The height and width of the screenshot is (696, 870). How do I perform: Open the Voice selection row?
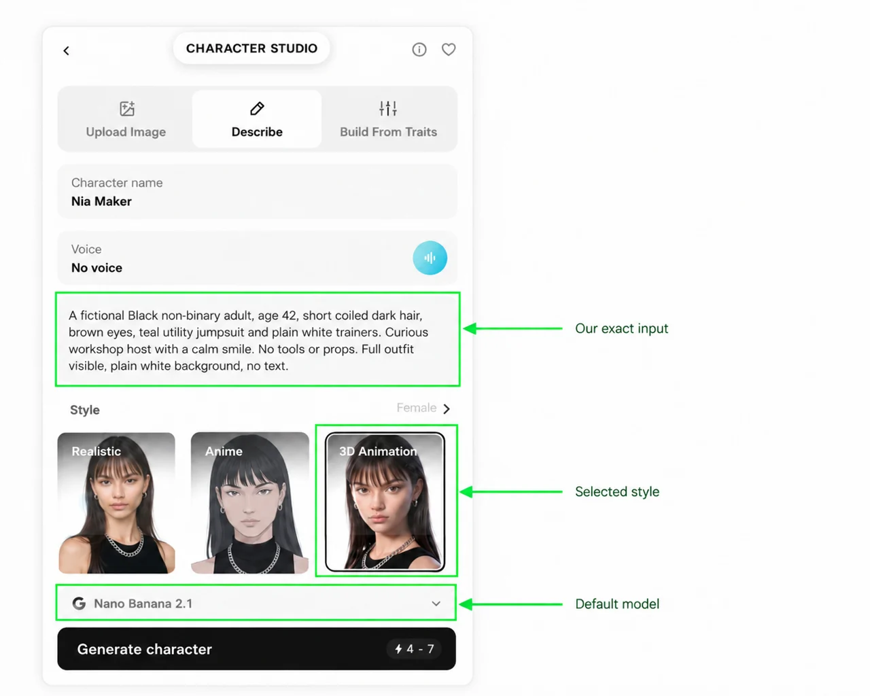257,258
